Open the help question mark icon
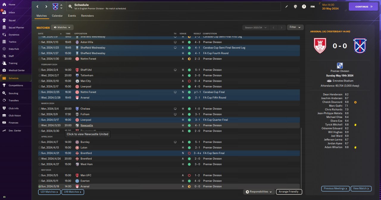 point(304,7)
